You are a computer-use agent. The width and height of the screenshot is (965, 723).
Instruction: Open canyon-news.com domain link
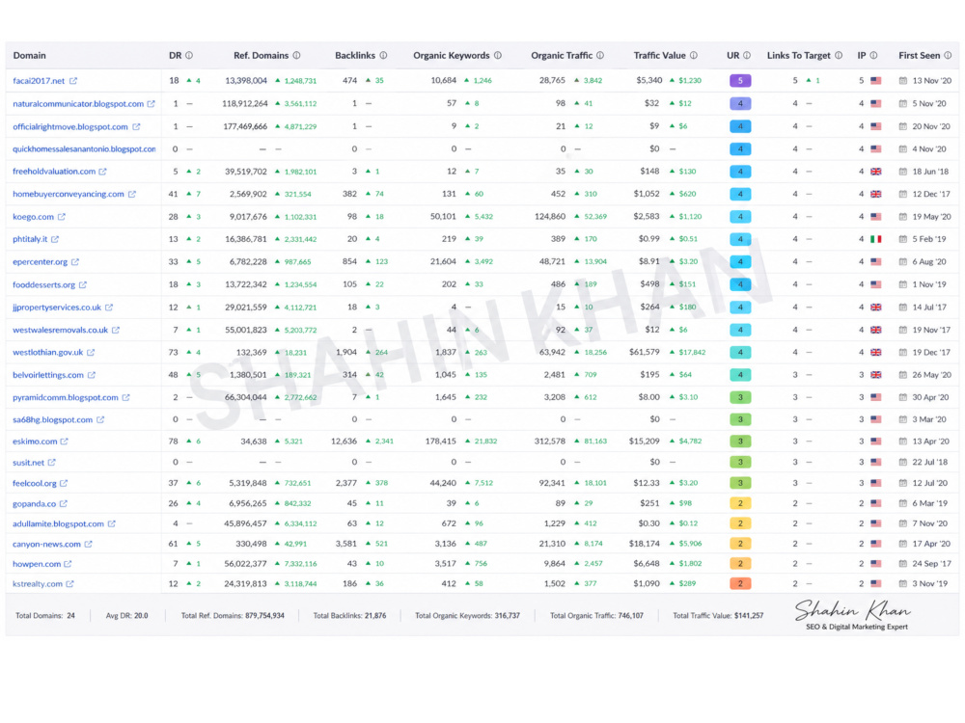pos(46,544)
